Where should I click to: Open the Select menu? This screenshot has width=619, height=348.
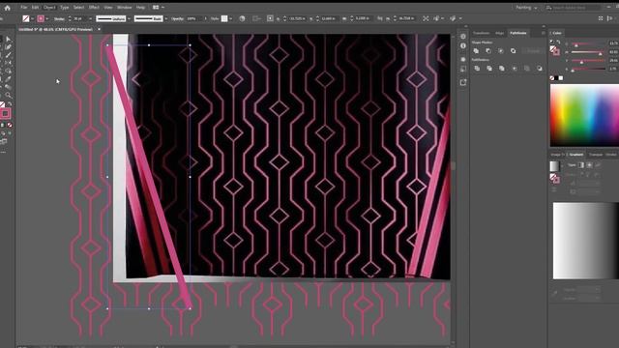pos(78,8)
